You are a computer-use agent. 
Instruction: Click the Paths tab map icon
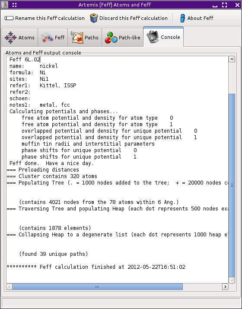pos(76,38)
